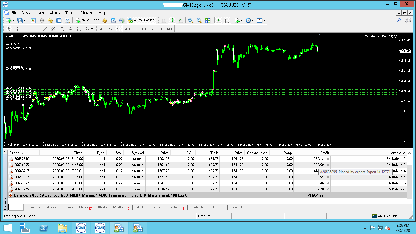Screen dimensions: 416x234
Task: Launch MetaEditor from the toolbar
Action: coord(105,20)
